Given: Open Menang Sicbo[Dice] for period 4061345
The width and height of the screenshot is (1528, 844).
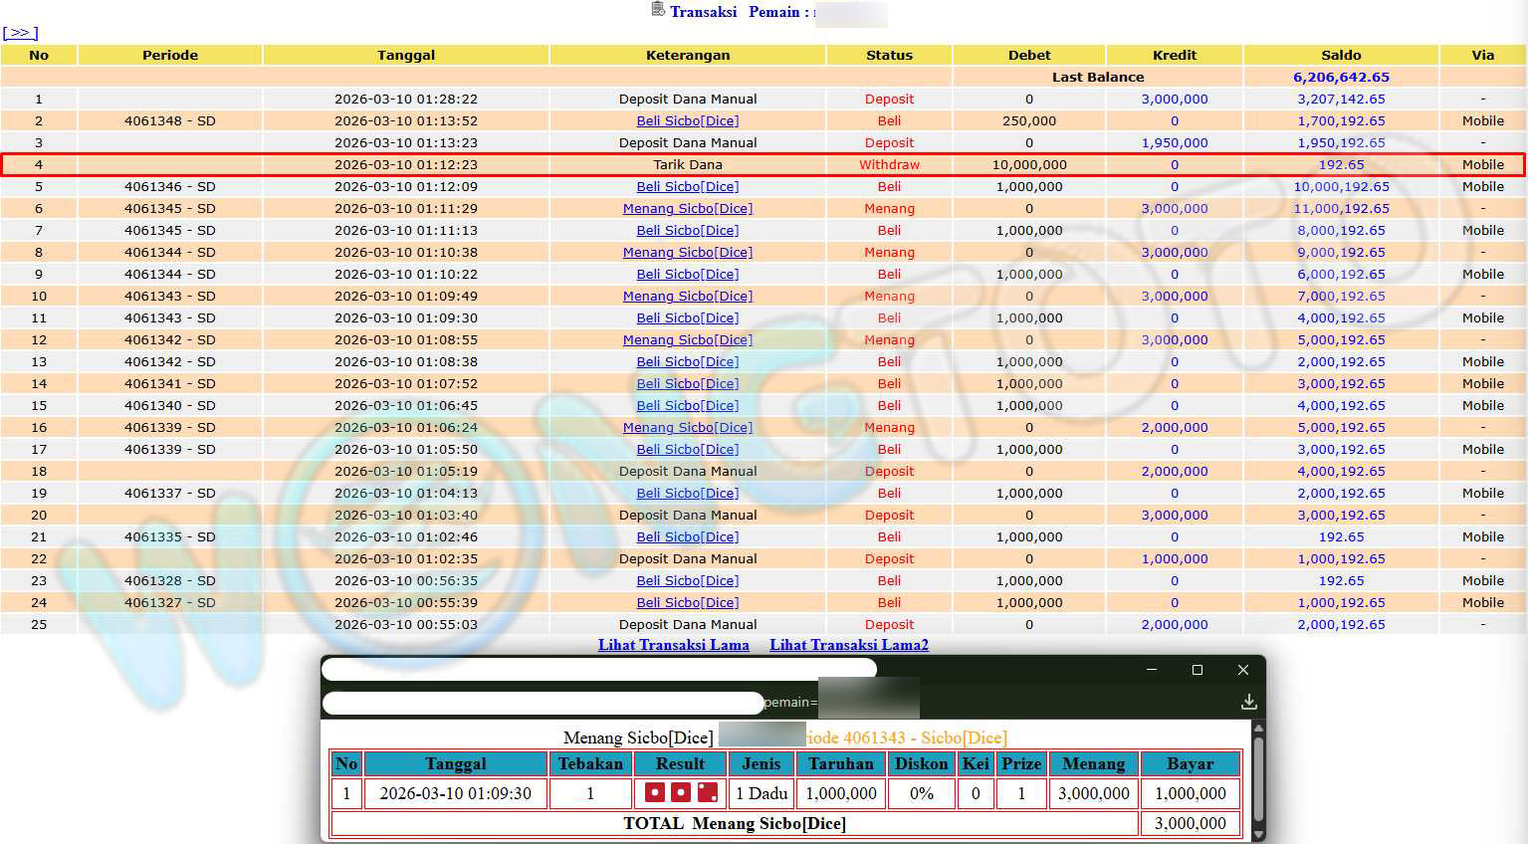Looking at the screenshot, I should [x=687, y=208].
